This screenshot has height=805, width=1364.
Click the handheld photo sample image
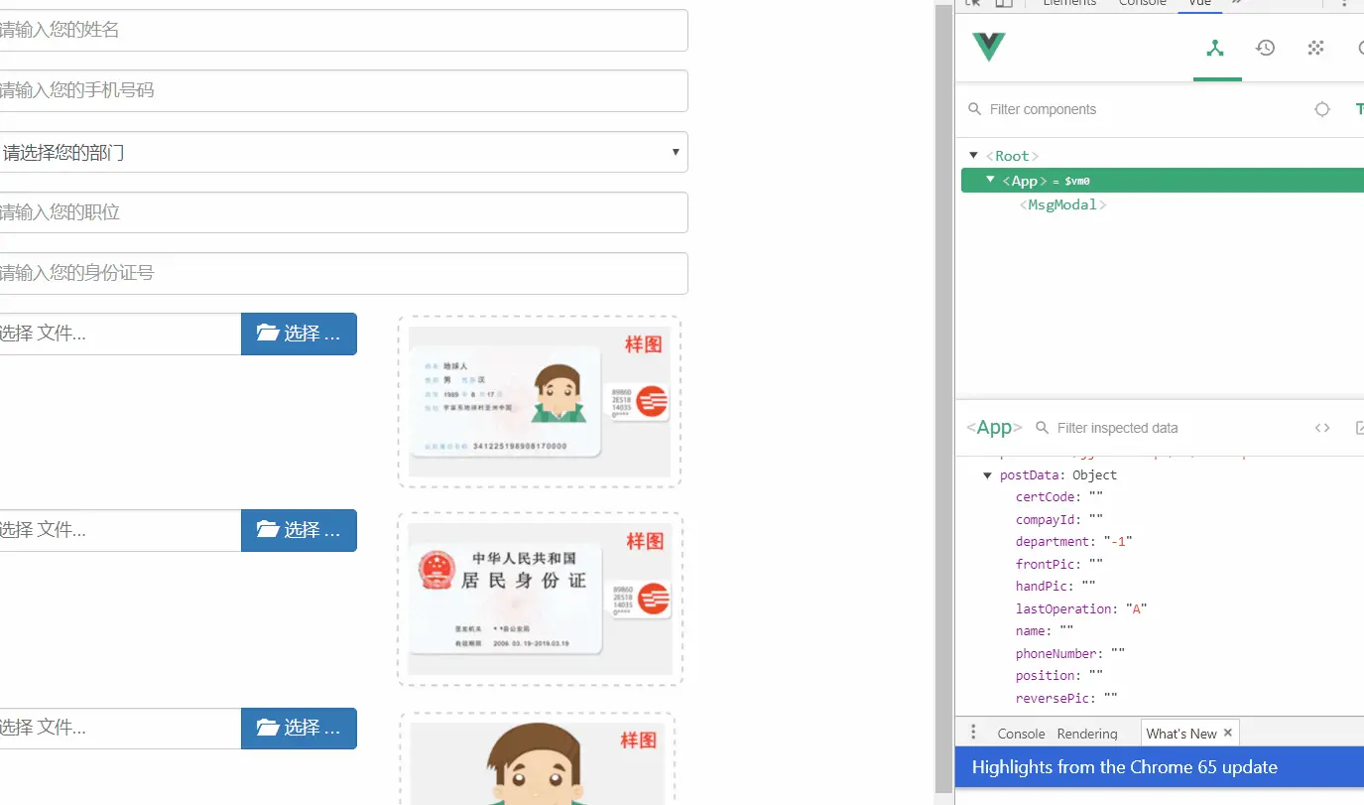[x=538, y=763]
